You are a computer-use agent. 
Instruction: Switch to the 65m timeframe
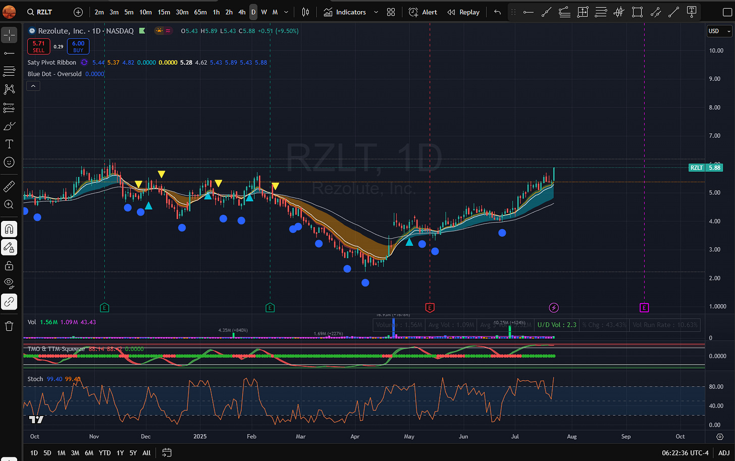coord(200,12)
